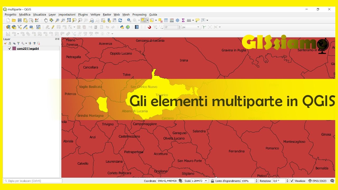The image size is (338, 190).
Task: Expand filter legend by expression dropdown arrow
Action: pyautogui.click(x=26, y=43)
